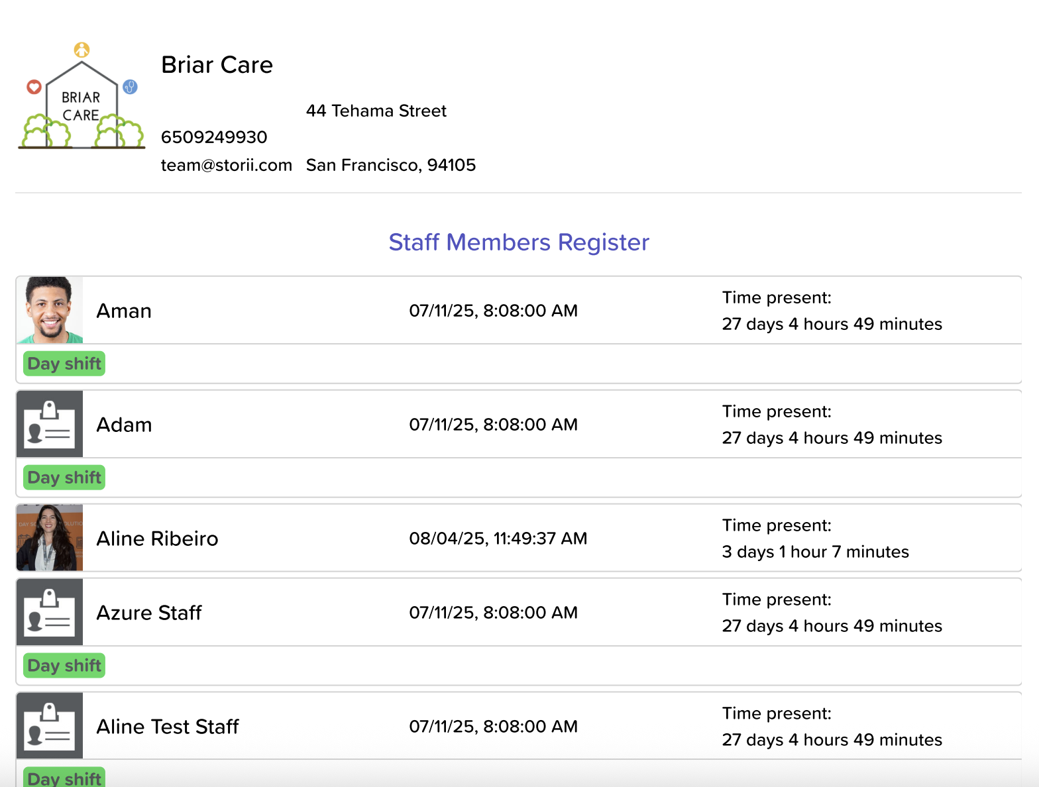This screenshot has height=787, width=1039.
Task: Select the name Adam in the register
Action: tap(125, 425)
